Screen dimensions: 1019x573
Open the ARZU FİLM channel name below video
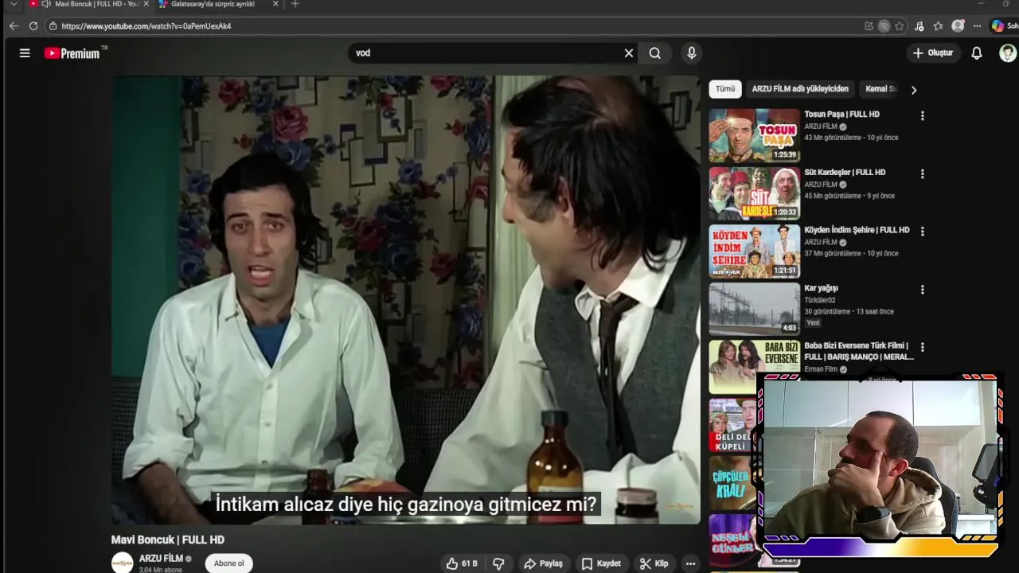(x=161, y=559)
